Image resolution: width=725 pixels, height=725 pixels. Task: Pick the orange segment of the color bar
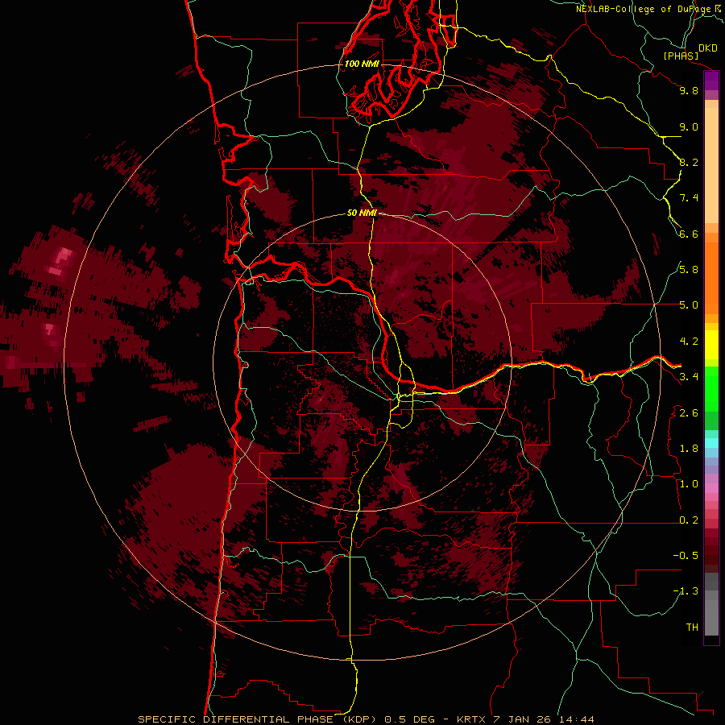[x=711, y=279]
